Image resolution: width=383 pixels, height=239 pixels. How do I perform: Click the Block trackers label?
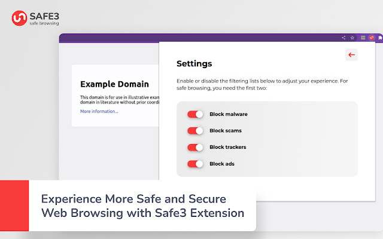click(227, 147)
